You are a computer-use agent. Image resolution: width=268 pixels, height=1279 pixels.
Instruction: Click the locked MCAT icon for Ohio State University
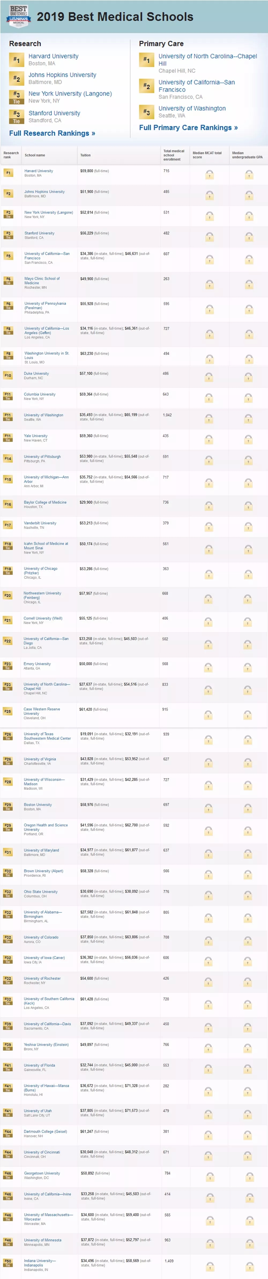[209, 895]
